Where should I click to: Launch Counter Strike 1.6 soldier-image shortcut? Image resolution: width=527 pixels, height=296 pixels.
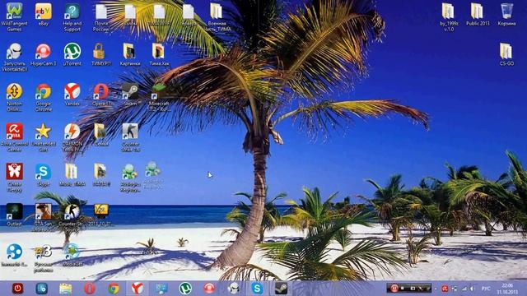(130, 137)
